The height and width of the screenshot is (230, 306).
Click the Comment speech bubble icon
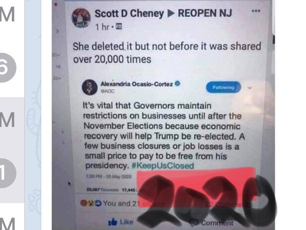click(x=194, y=223)
